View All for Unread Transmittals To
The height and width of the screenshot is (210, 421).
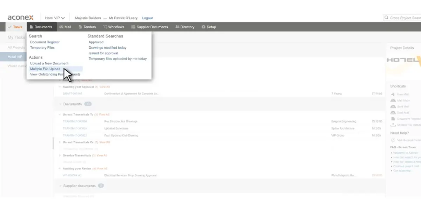[x=104, y=114]
